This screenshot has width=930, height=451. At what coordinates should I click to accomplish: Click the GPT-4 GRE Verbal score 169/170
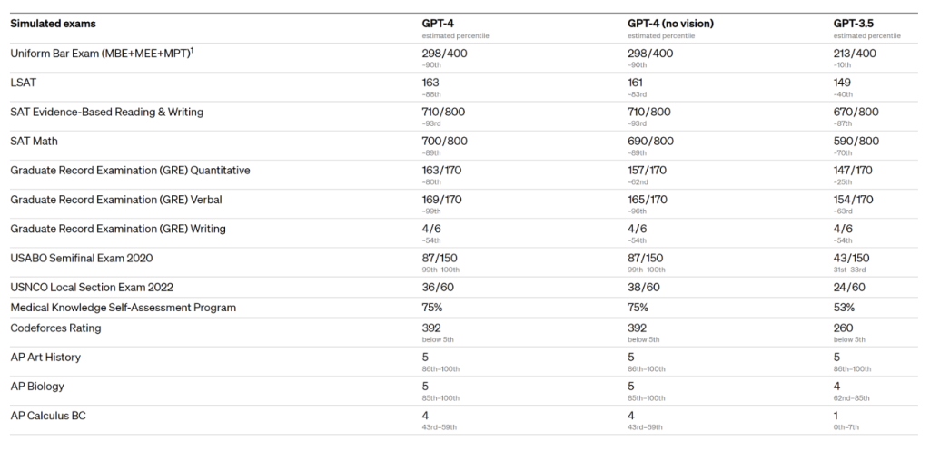click(441, 200)
